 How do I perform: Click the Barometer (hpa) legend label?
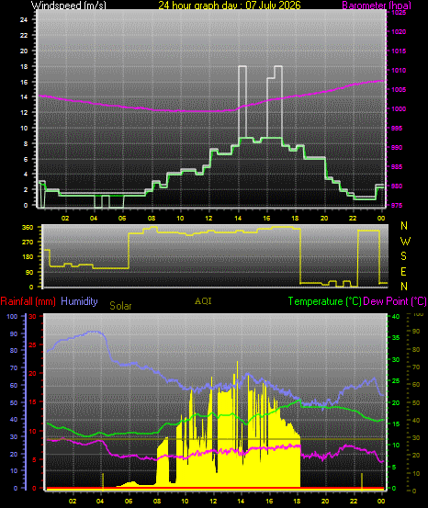point(377,6)
